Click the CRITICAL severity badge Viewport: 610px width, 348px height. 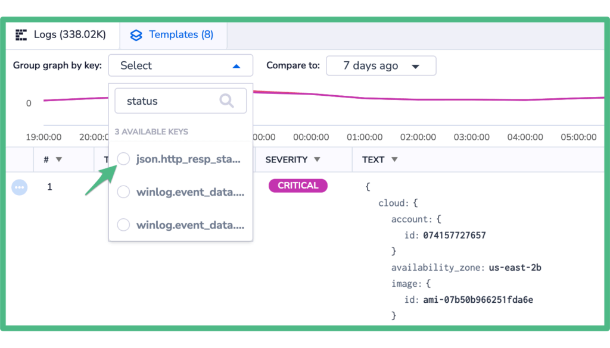click(x=298, y=186)
